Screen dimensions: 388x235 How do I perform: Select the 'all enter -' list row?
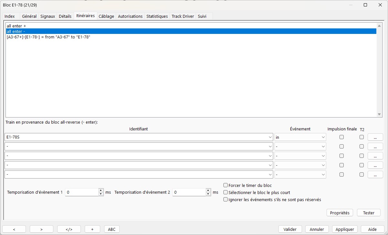point(191,31)
